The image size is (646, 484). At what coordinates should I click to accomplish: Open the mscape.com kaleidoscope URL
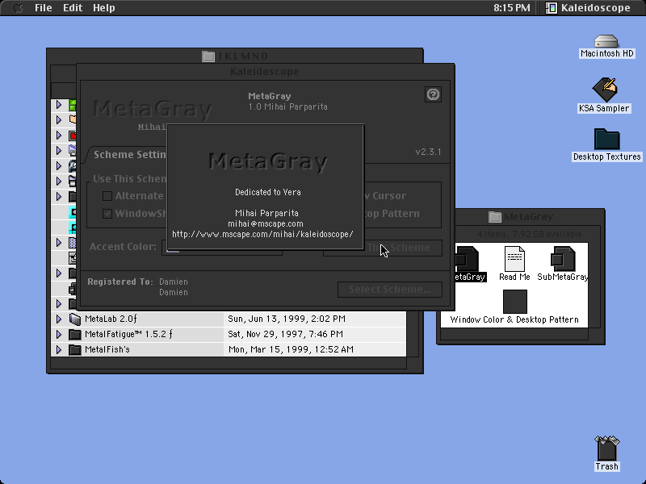pyautogui.click(x=263, y=234)
